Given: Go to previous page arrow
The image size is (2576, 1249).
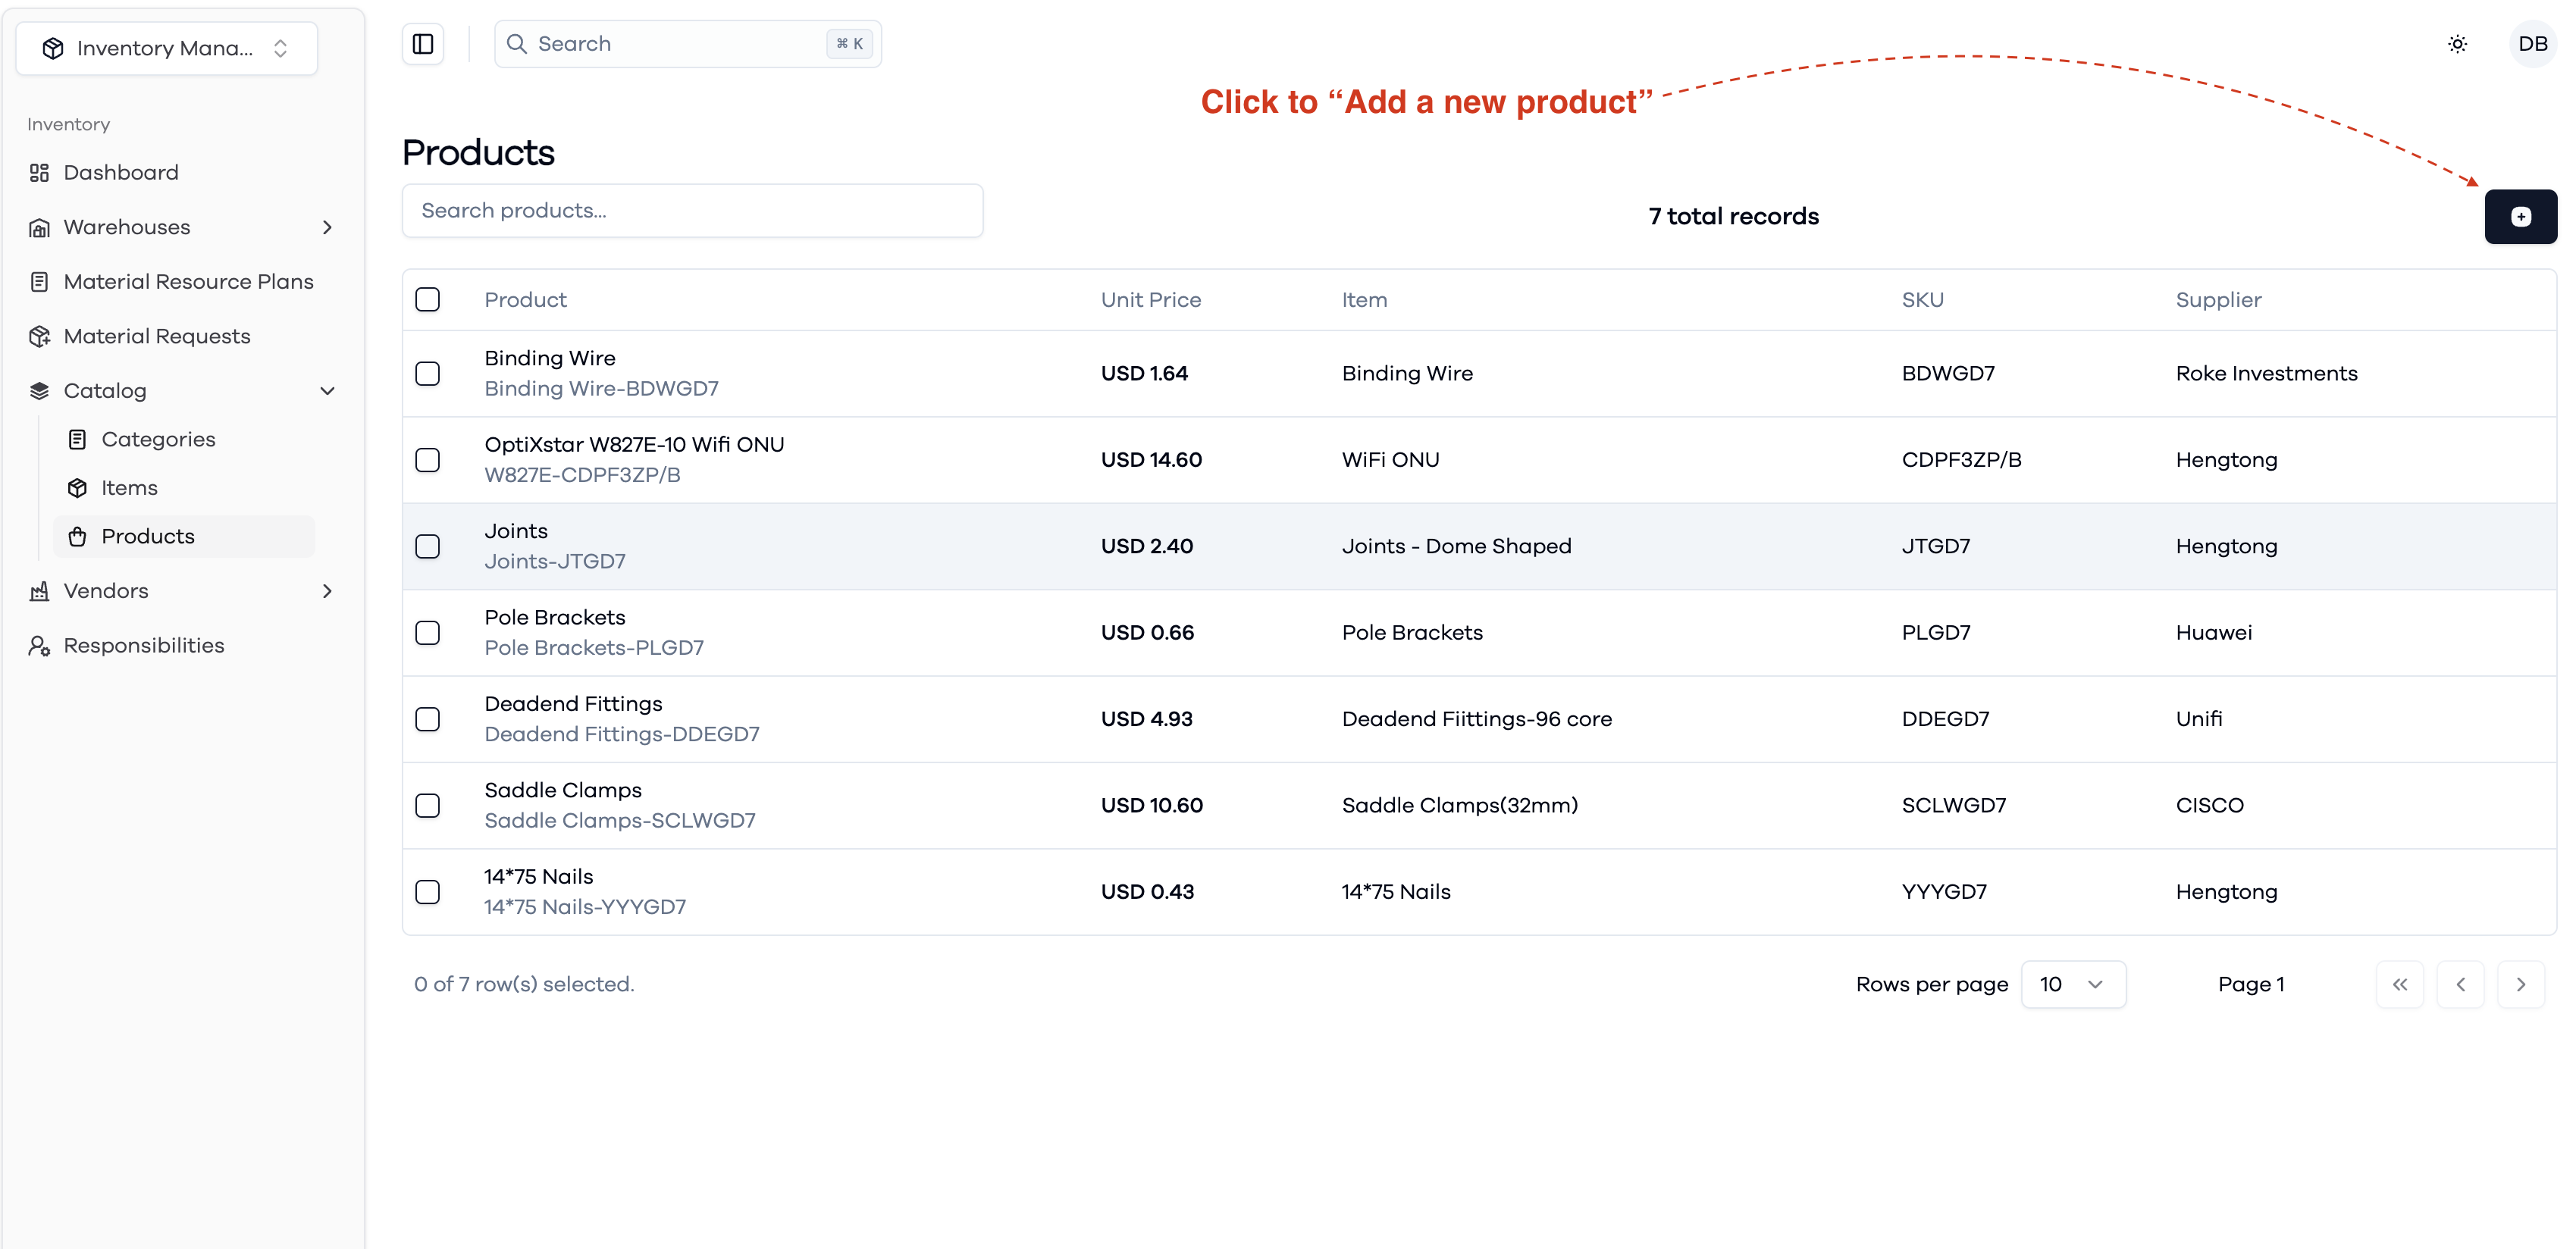Looking at the screenshot, I should point(2460,985).
